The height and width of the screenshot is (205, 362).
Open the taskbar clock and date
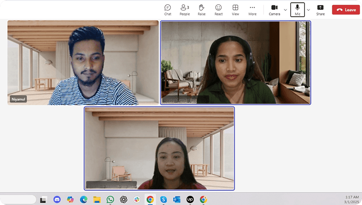[351, 199]
